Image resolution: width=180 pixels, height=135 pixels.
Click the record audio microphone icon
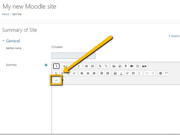125,66
